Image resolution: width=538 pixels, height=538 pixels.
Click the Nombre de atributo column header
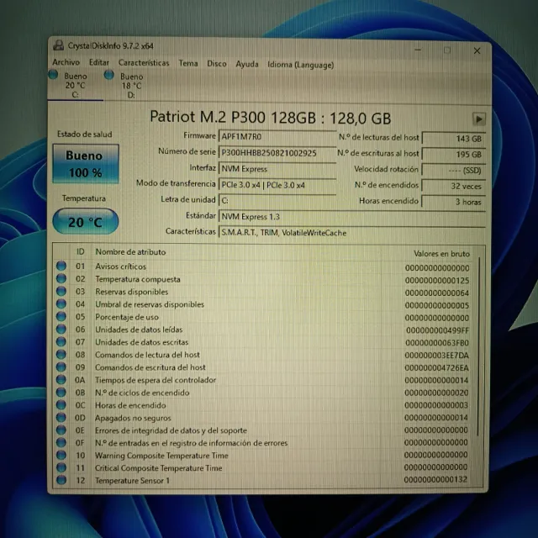(130, 251)
